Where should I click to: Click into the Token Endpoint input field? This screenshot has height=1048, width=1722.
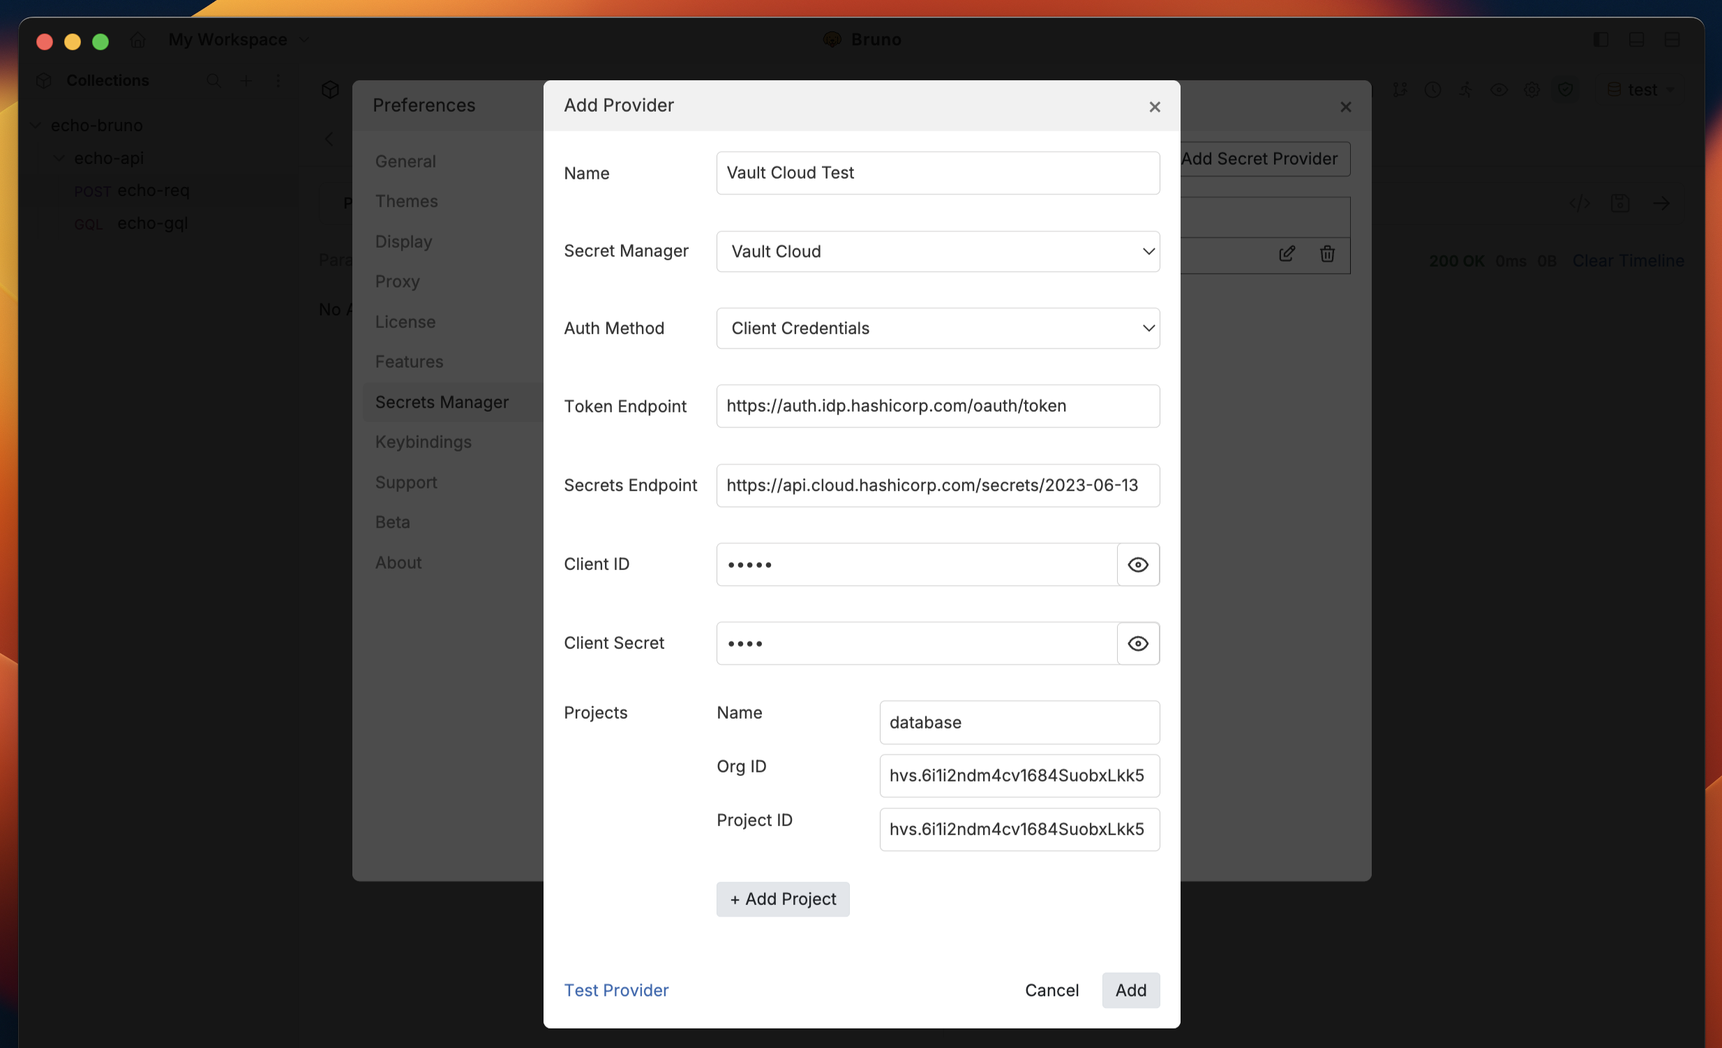[937, 406]
